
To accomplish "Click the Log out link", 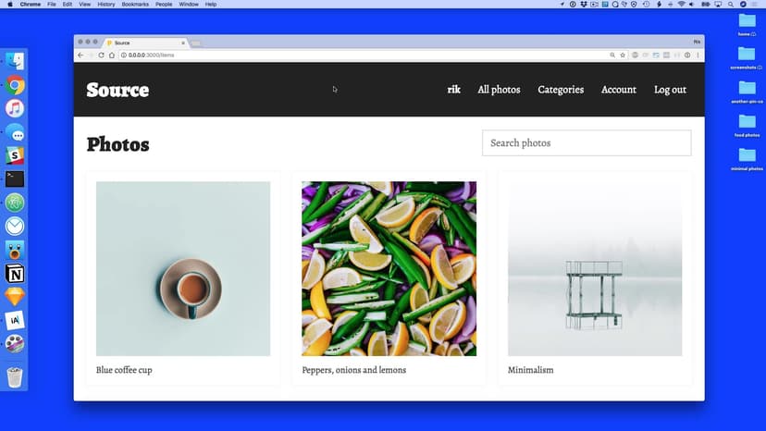I will click(670, 90).
